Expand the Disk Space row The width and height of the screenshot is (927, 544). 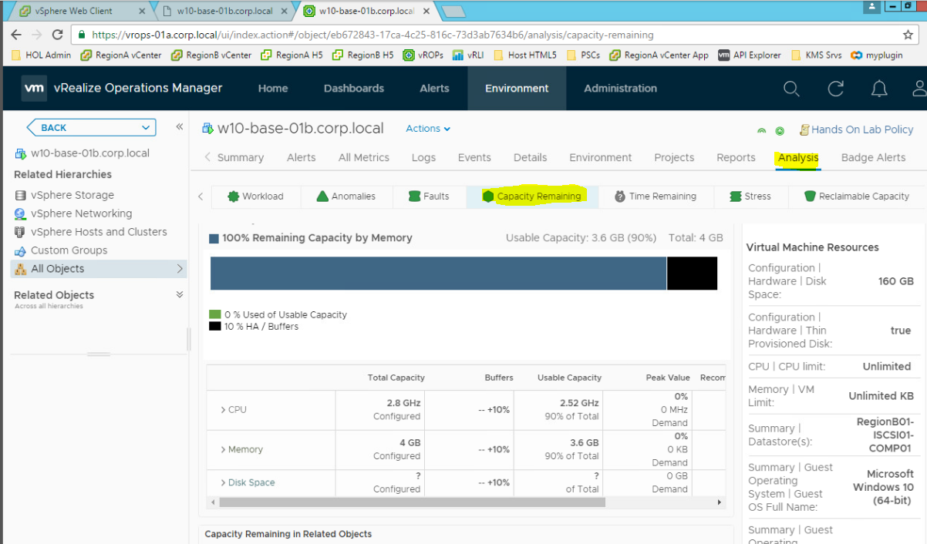tap(223, 482)
